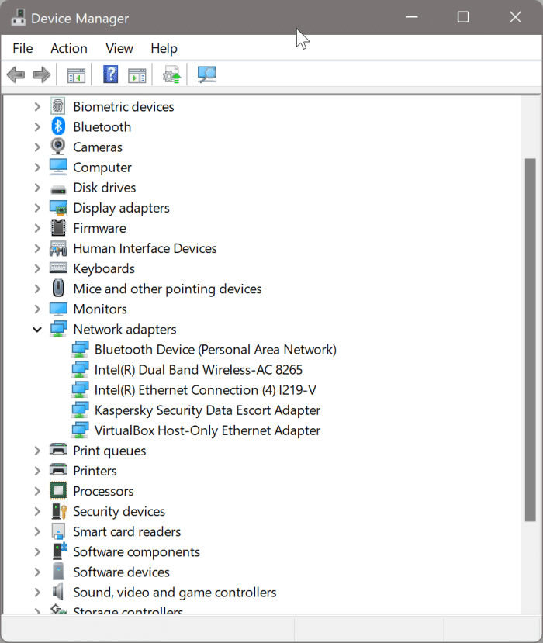The height and width of the screenshot is (643, 543).
Task: Click the Cameras webcam icon
Action: pyautogui.click(x=58, y=147)
